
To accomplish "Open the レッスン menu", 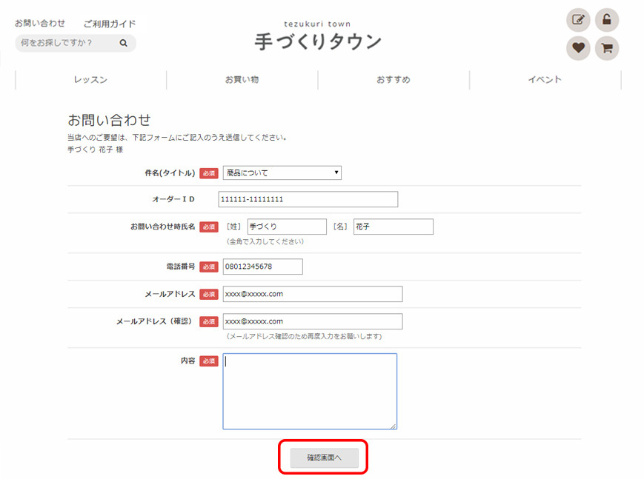I will [90, 80].
